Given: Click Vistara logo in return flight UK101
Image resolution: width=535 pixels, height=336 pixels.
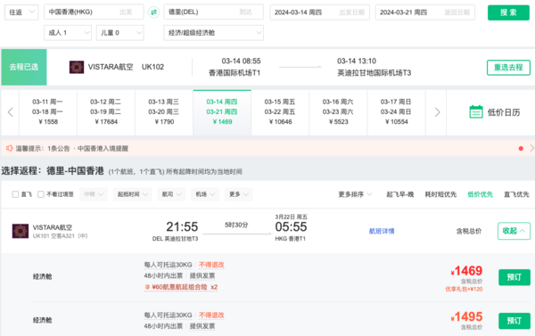Looking at the screenshot, I should click(x=21, y=231).
